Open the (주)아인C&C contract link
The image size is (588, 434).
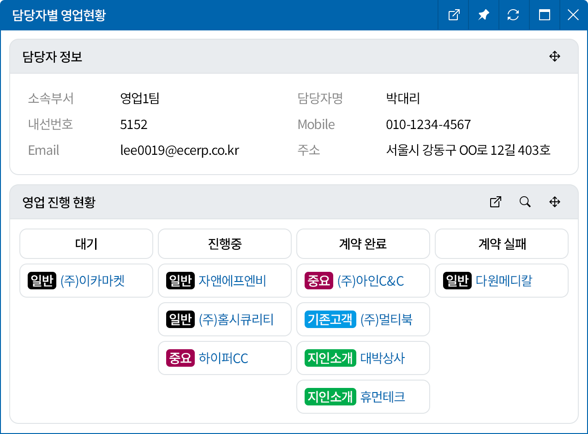(370, 281)
